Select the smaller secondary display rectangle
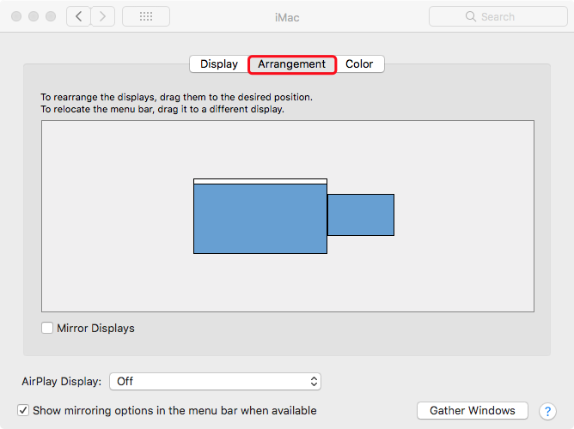Screen dimensions: 574x429 [361, 214]
